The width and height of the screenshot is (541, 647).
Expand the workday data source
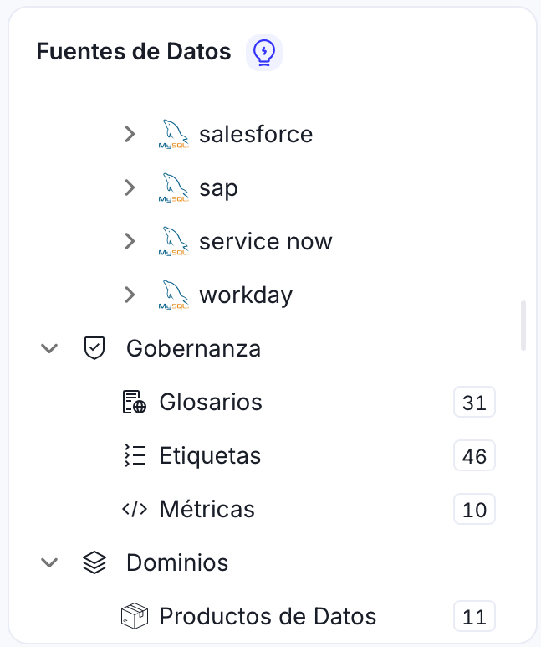point(130,295)
